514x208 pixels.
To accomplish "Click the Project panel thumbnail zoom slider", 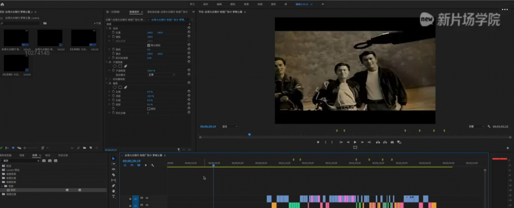I will 30,148.
